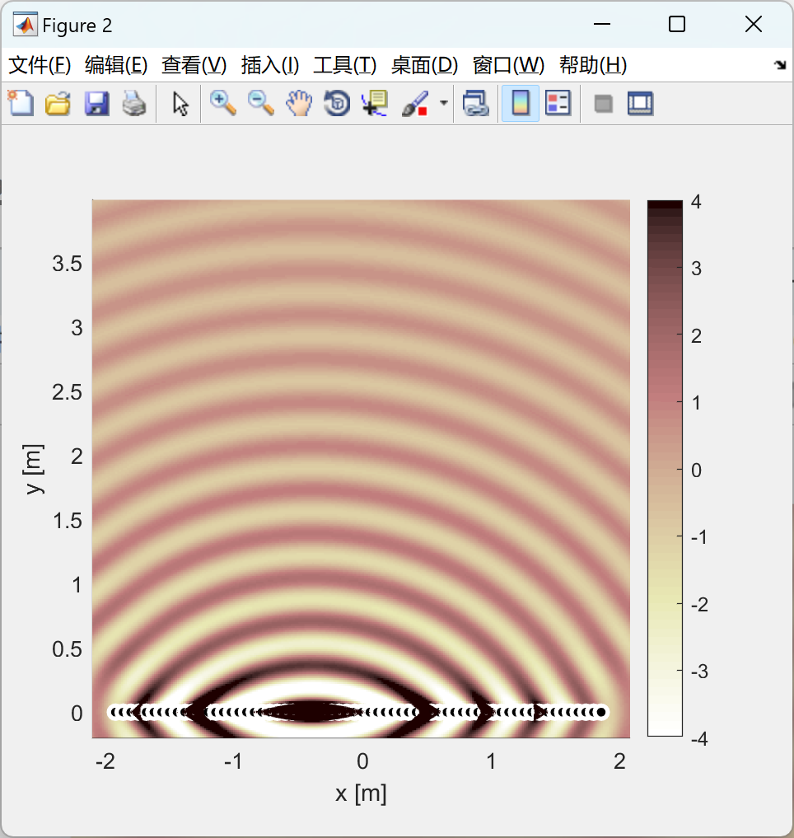Click the Show Plot Tools icon
This screenshot has height=838, width=794.
tap(640, 103)
